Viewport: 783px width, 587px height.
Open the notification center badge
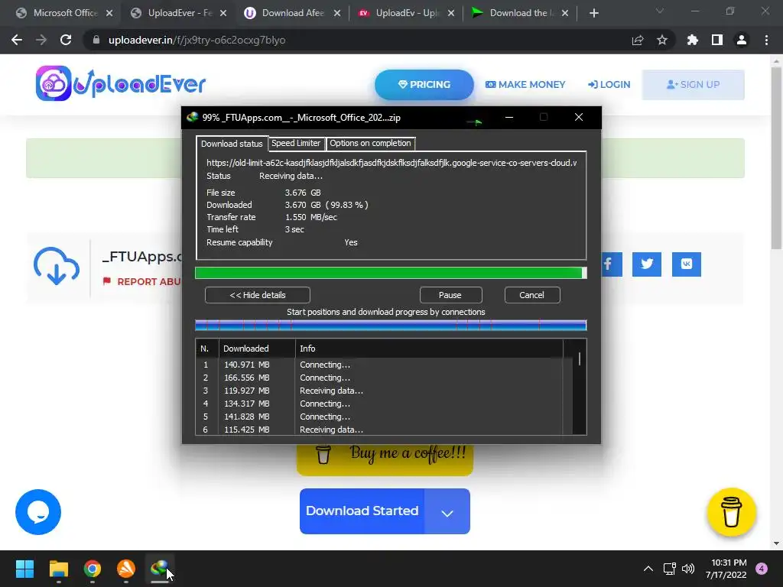click(761, 569)
